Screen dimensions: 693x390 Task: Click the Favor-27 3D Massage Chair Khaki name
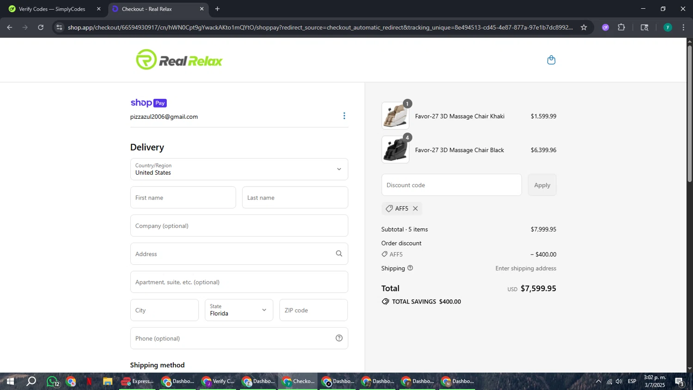[460, 116]
